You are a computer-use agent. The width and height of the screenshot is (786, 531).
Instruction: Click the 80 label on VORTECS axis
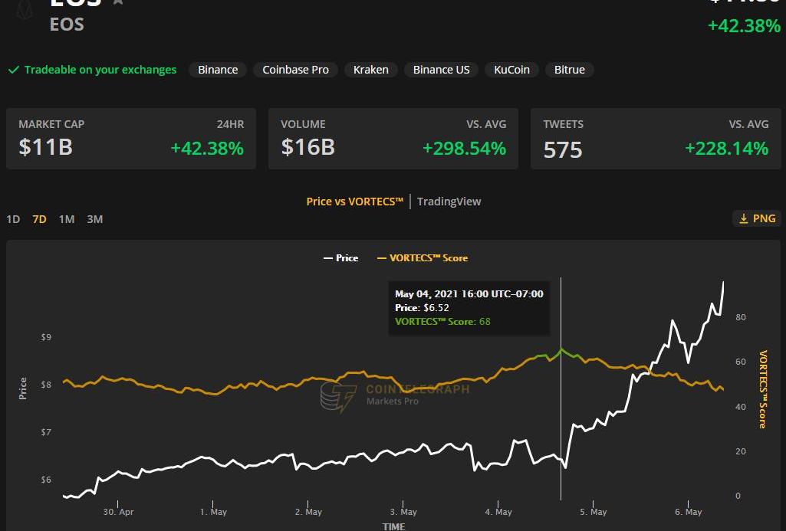pos(741,317)
